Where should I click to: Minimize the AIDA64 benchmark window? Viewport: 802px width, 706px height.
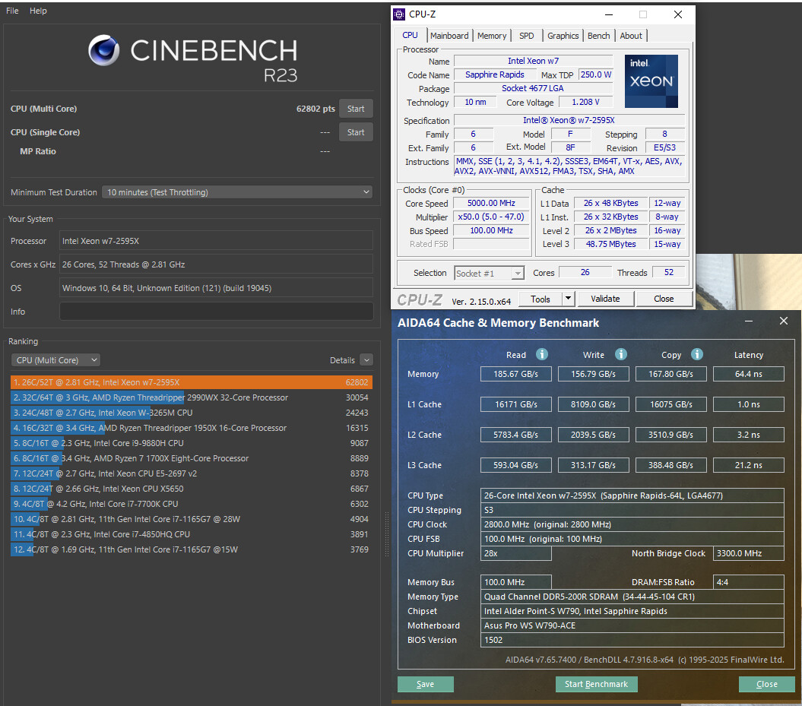point(749,321)
